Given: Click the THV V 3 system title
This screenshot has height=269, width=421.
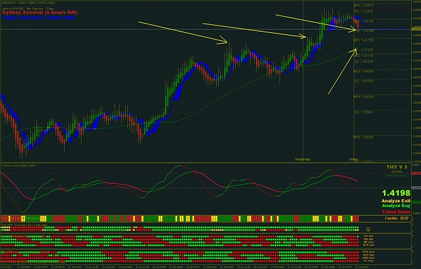Looking at the screenshot, I should point(397,167).
